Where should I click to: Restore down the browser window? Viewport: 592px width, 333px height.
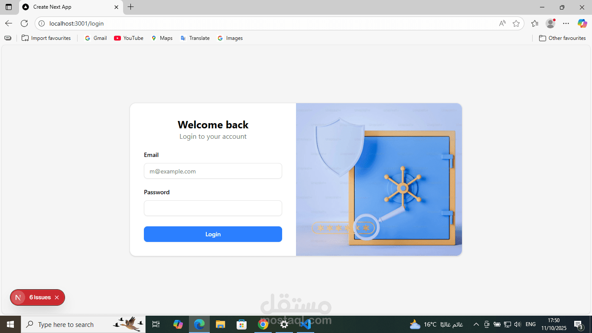(562, 7)
